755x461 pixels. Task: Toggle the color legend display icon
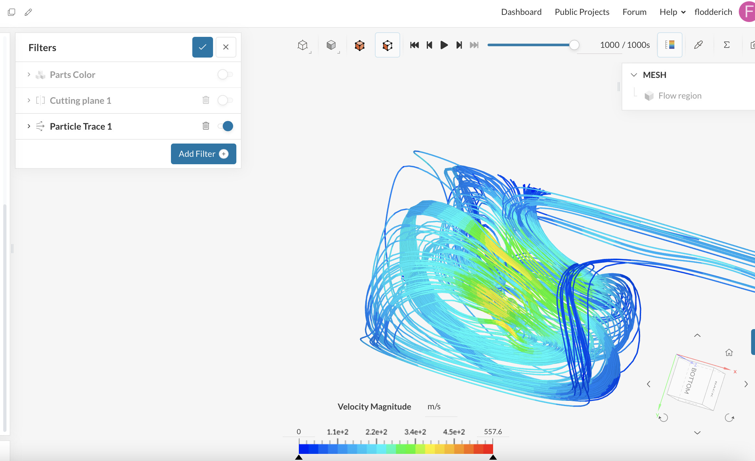pyautogui.click(x=670, y=45)
